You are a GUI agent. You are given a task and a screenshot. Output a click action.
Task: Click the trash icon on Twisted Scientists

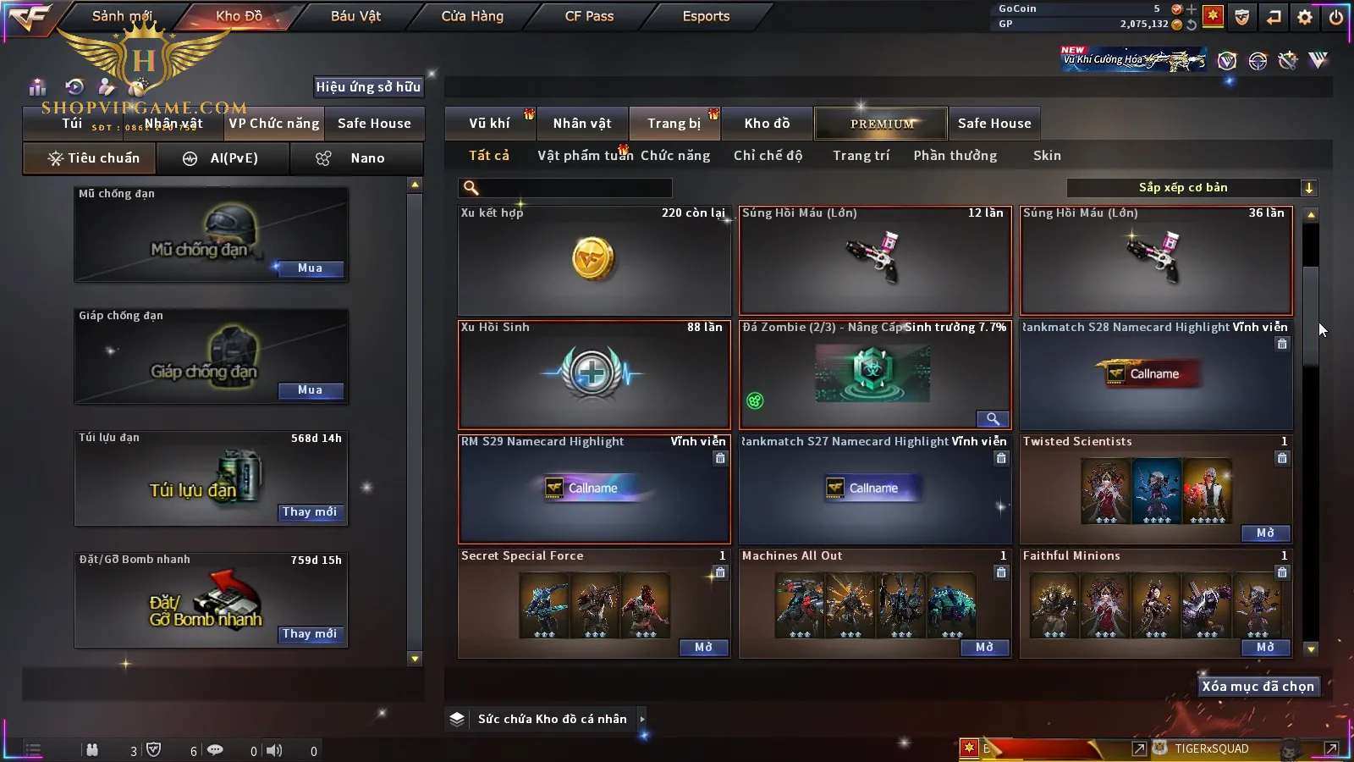tap(1282, 458)
